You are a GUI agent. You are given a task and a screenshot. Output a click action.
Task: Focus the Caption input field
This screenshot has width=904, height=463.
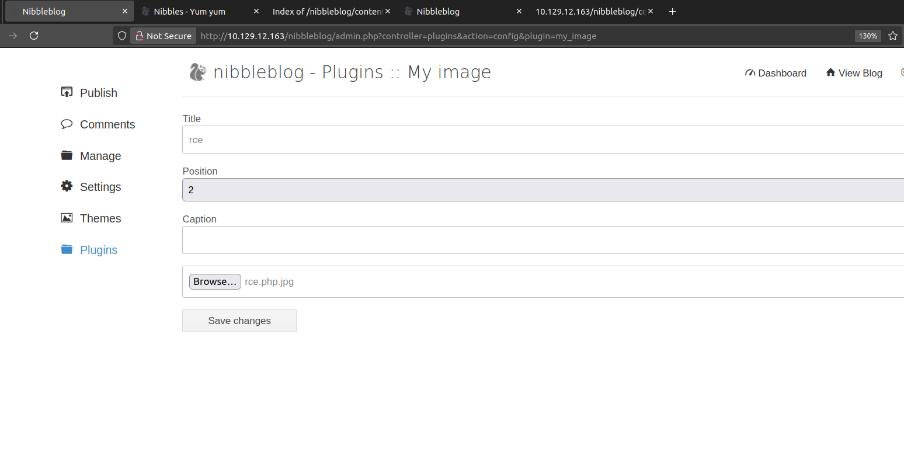[x=543, y=240]
